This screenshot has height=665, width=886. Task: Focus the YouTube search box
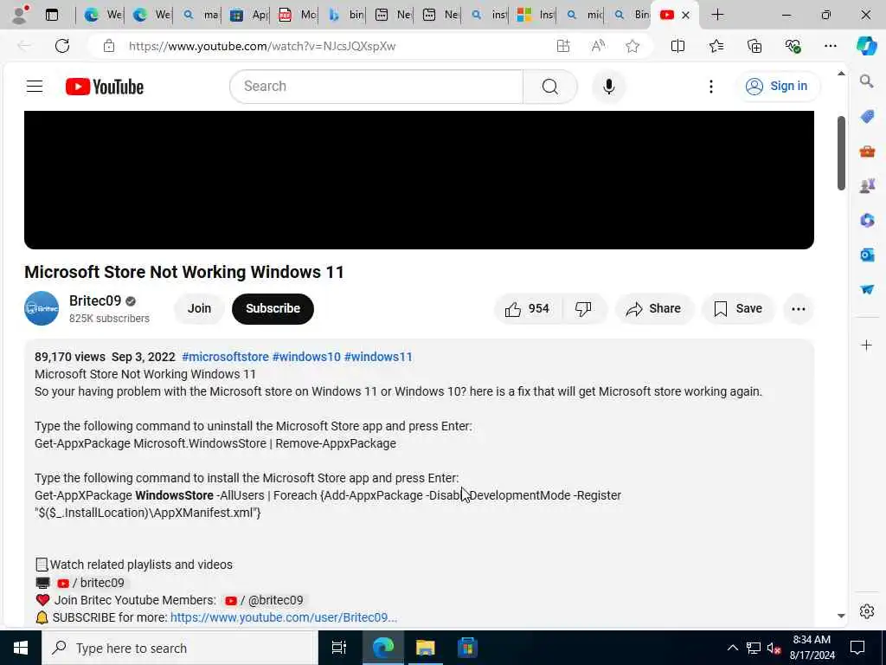[x=376, y=87]
